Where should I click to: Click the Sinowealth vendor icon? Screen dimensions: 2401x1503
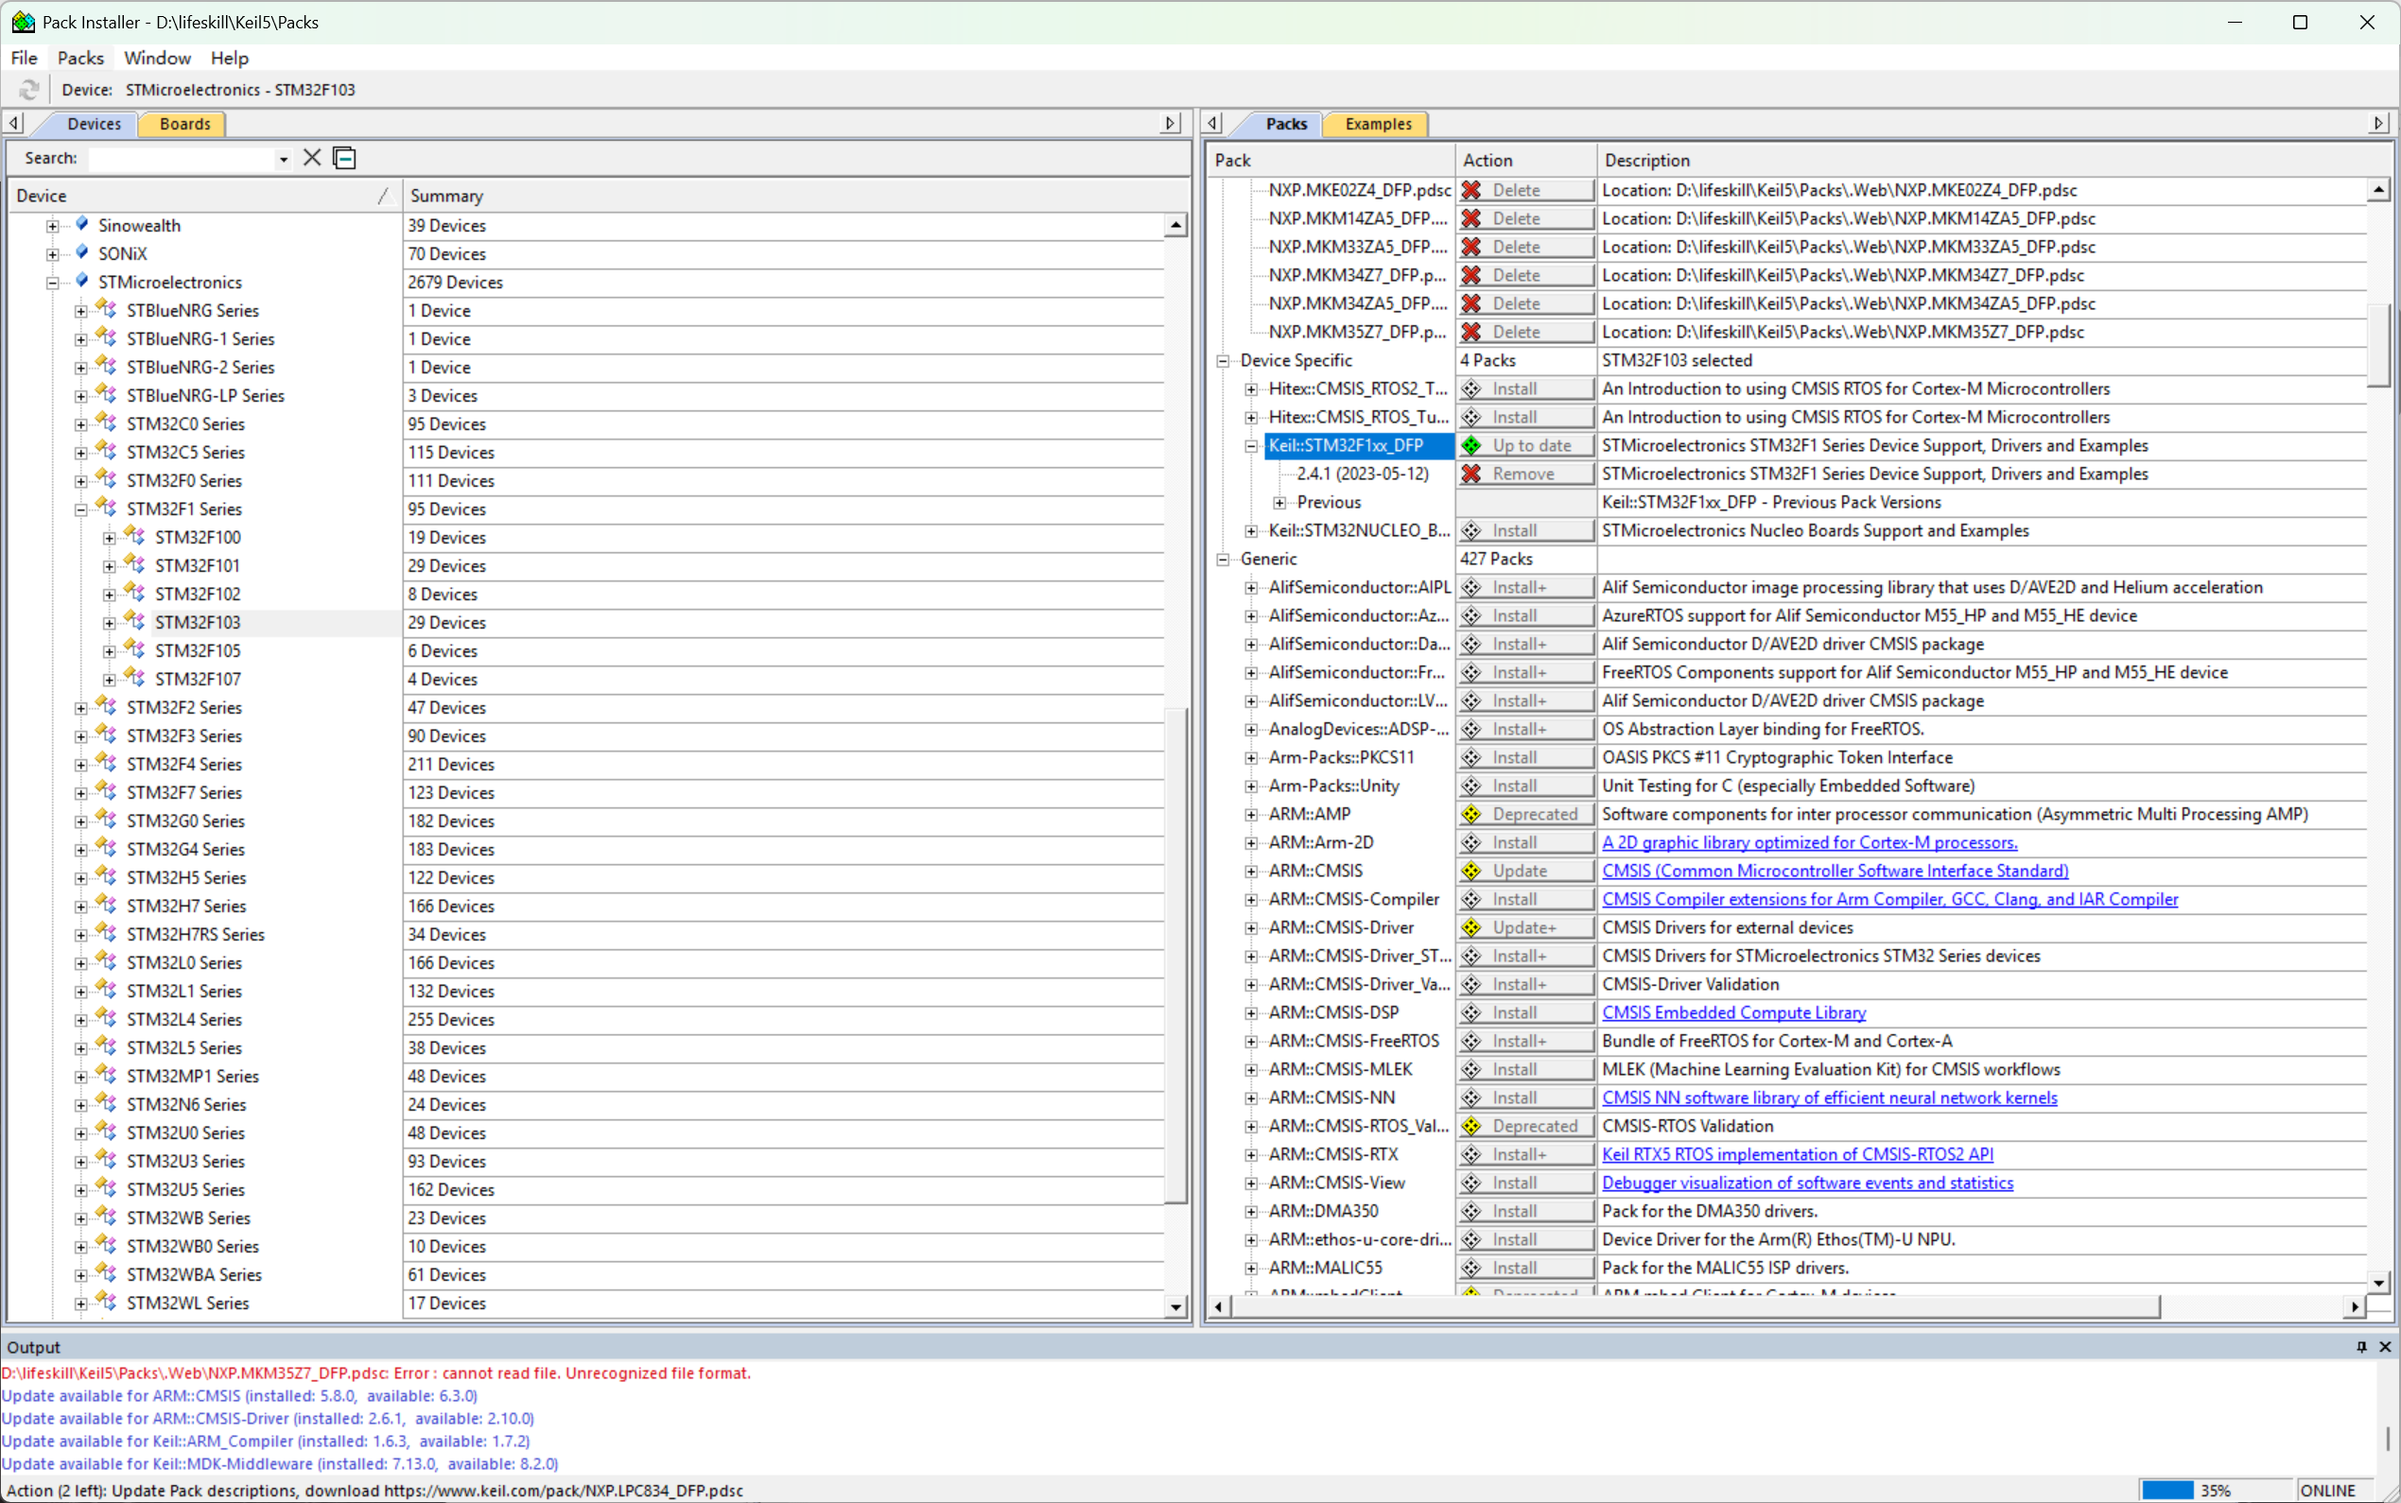pos(82,225)
